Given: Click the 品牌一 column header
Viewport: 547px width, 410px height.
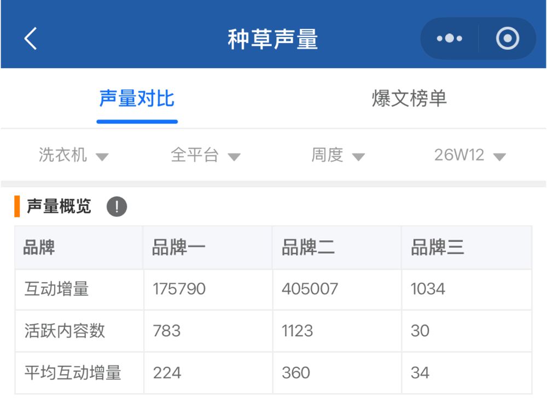Looking at the screenshot, I should click(x=179, y=248).
